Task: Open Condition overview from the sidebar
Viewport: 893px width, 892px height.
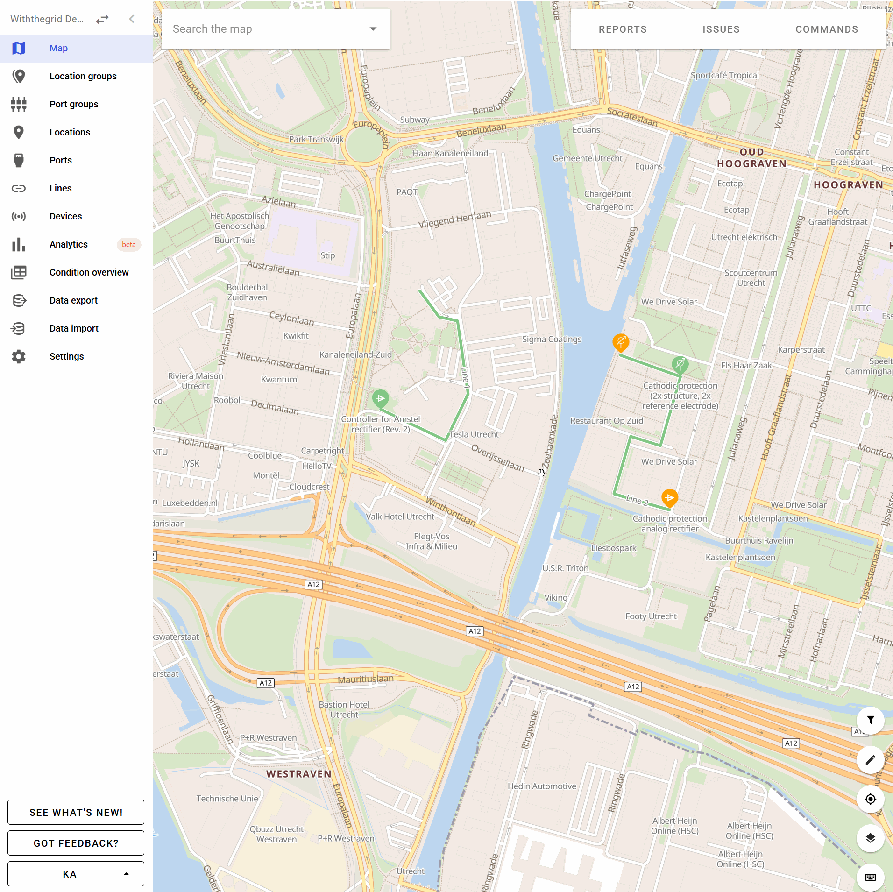Action: tap(89, 272)
